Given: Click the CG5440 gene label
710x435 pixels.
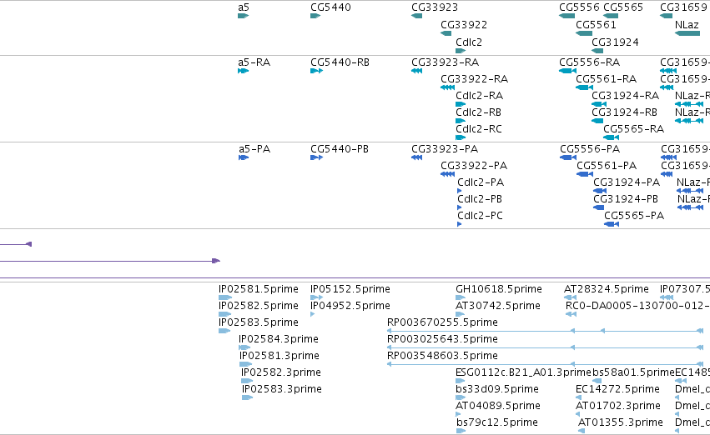Looking at the screenshot, I should [x=330, y=7].
